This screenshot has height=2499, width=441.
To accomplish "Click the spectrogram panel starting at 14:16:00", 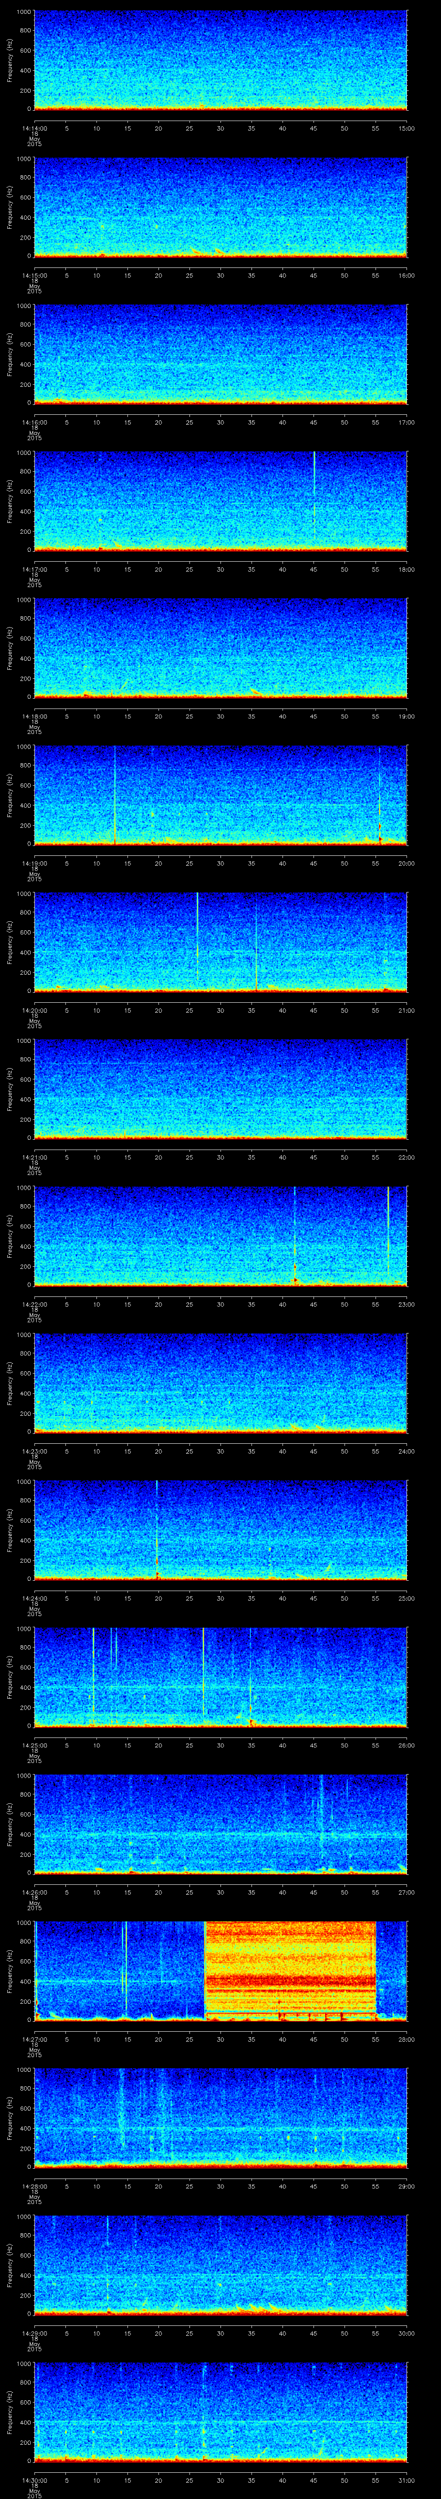I will click(221, 354).
